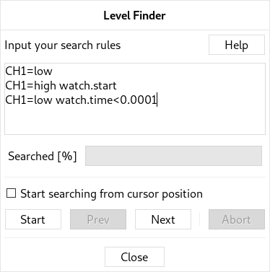Click the greyed-out Abort button
This screenshot has width=270, height=272.
237,219
